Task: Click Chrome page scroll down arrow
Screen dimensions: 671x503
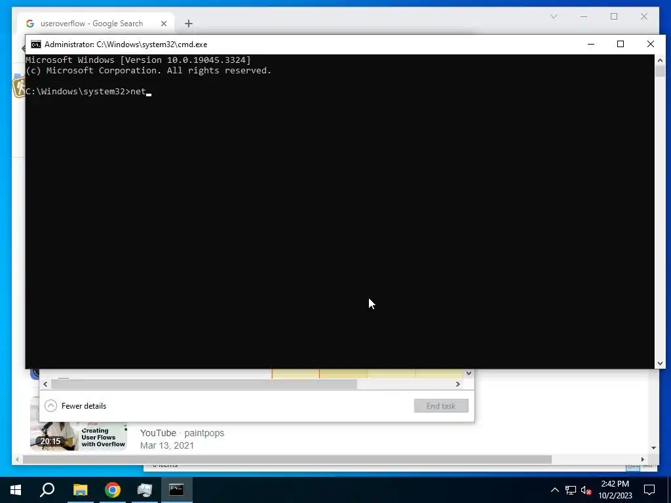Action: [x=653, y=448]
